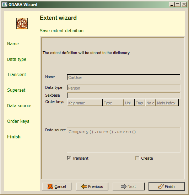
Task: Click the Data source expression text area
Action: pos(124,140)
